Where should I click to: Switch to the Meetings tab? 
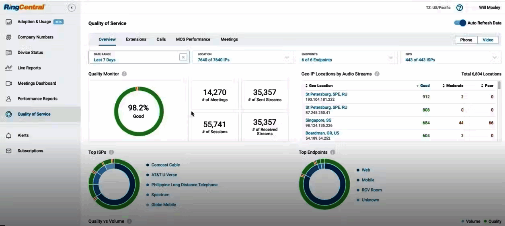pos(229,39)
